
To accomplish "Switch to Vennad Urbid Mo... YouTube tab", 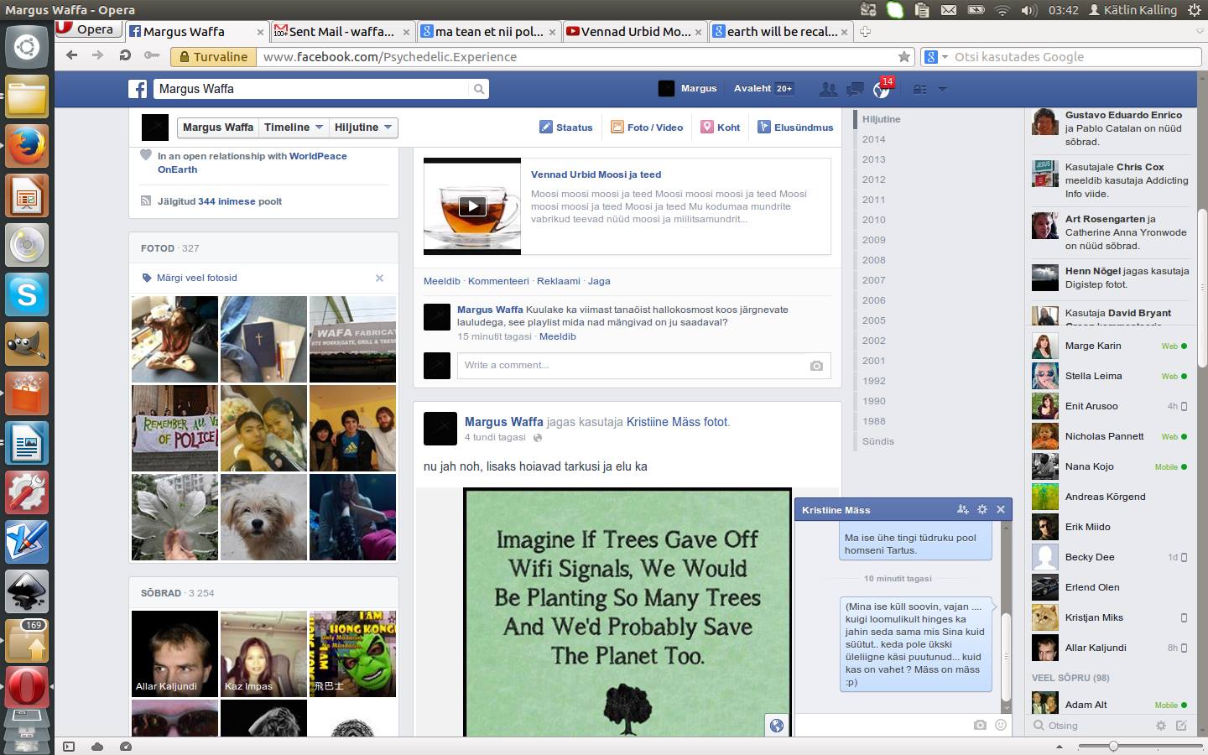I will point(634,32).
